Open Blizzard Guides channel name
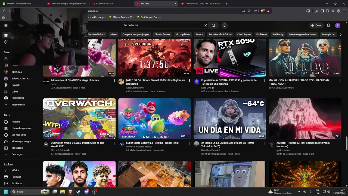Viewport: 348px width, 196px height. coord(58,150)
